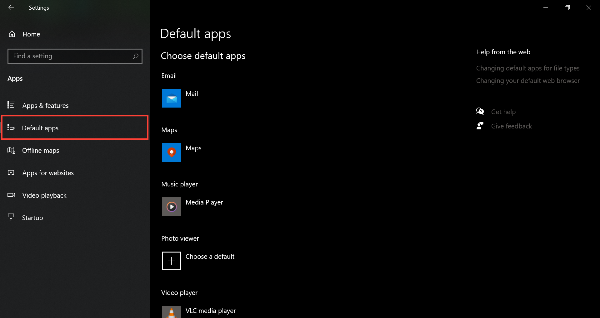Click the Maps app icon
The height and width of the screenshot is (318, 600).
click(x=172, y=152)
